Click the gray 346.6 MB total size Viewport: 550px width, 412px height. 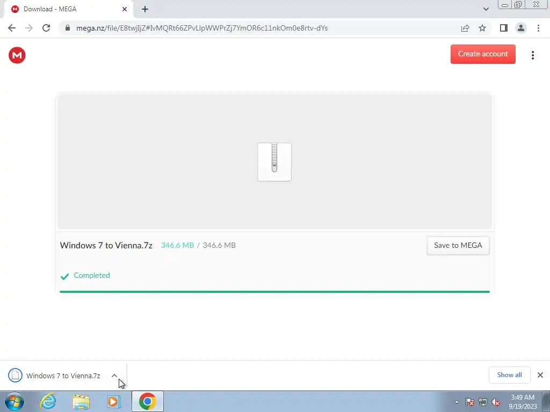click(x=219, y=245)
